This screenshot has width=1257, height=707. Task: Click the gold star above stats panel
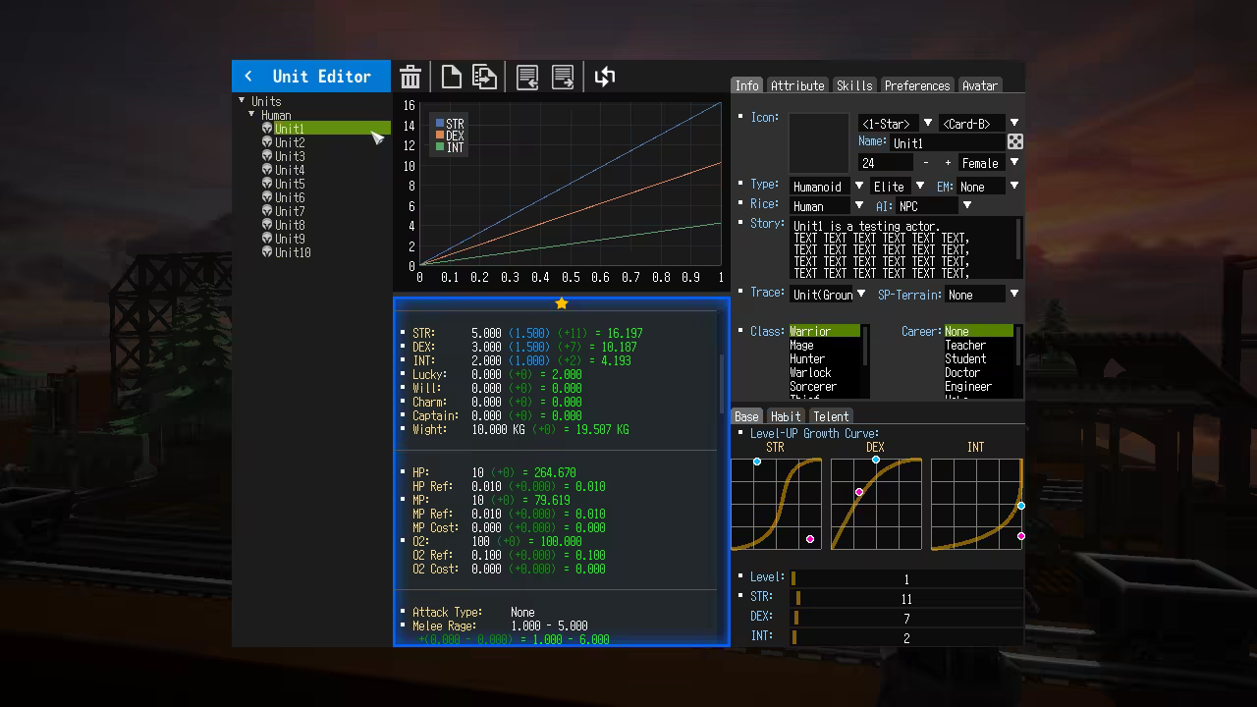click(x=562, y=303)
